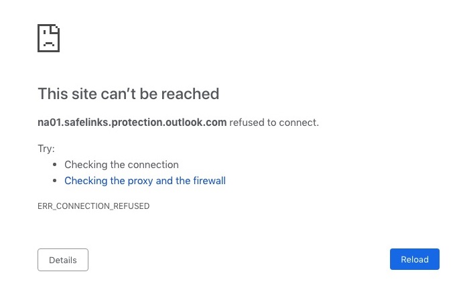
Task: Select the ERR_CONNECTION_REFUSED error code text
Action: point(93,206)
